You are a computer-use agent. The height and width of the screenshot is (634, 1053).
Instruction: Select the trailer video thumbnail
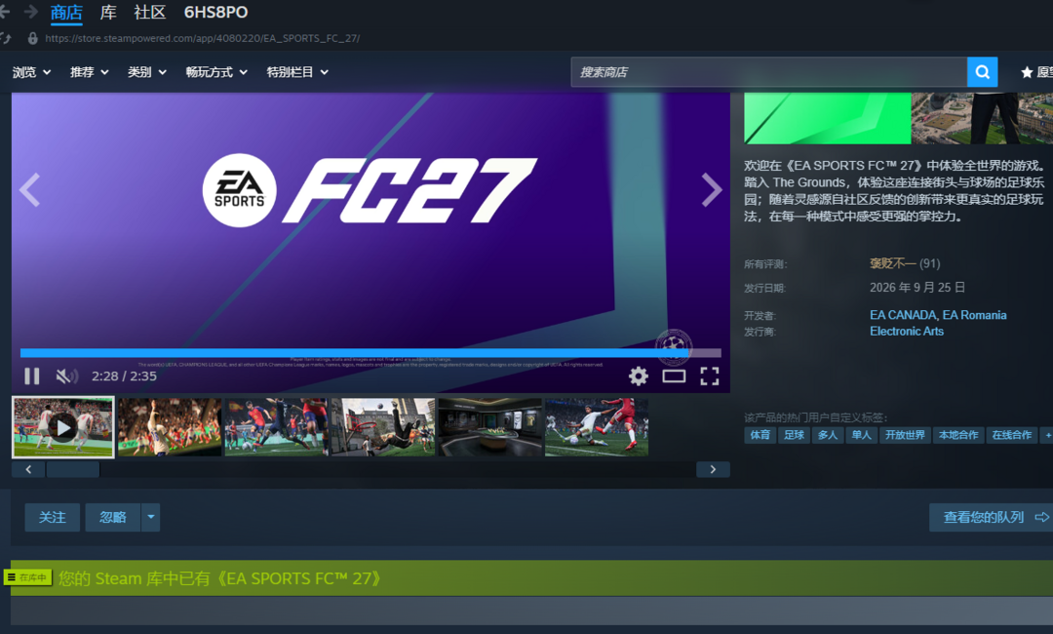point(63,427)
